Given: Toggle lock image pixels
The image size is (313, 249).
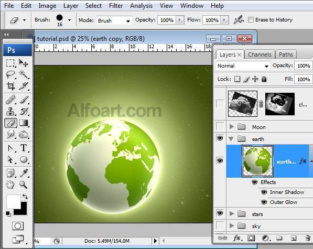Looking at the screenshot, I should point(246,79).
